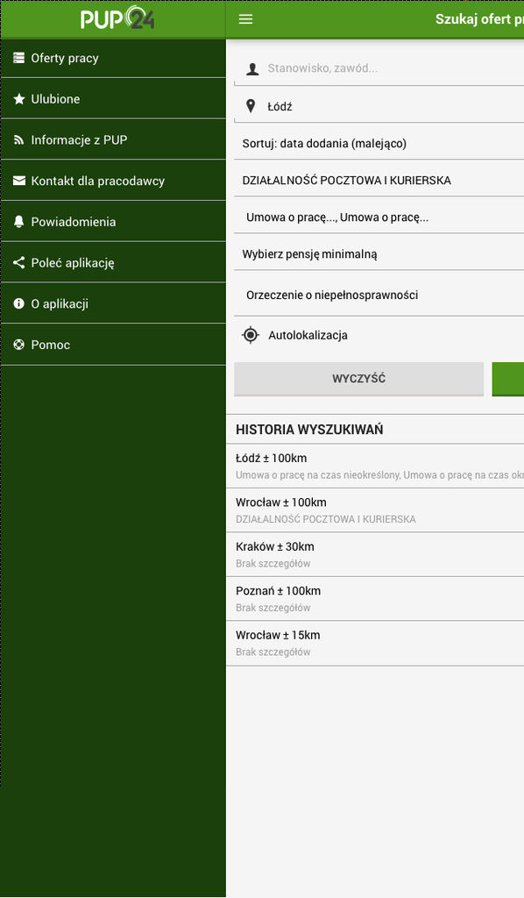524x898 pixels.
Task: Open Umowa o pracę contract type selector
Action: (379, 217)
